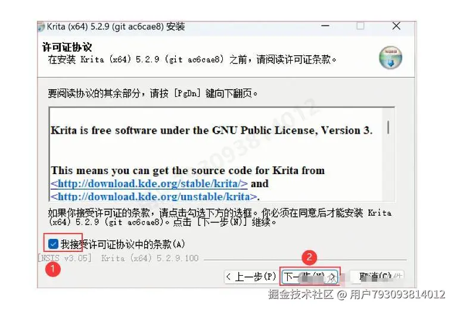
Task: Click the 'NSIS v3.05' branding text
Action: click(x=65, y=258)
